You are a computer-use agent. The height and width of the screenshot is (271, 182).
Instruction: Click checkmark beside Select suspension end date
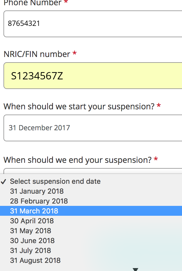pyautogui.click(x=4, y=181)
